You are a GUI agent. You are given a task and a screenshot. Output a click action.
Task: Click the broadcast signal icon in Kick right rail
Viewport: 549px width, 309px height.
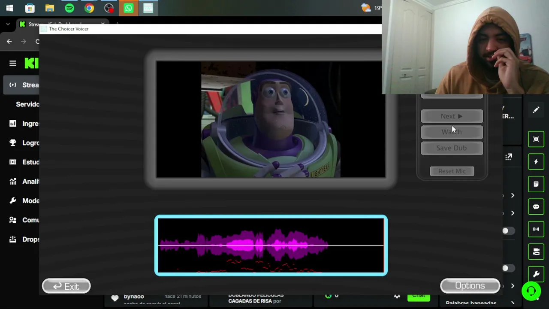tap(536, 229)
